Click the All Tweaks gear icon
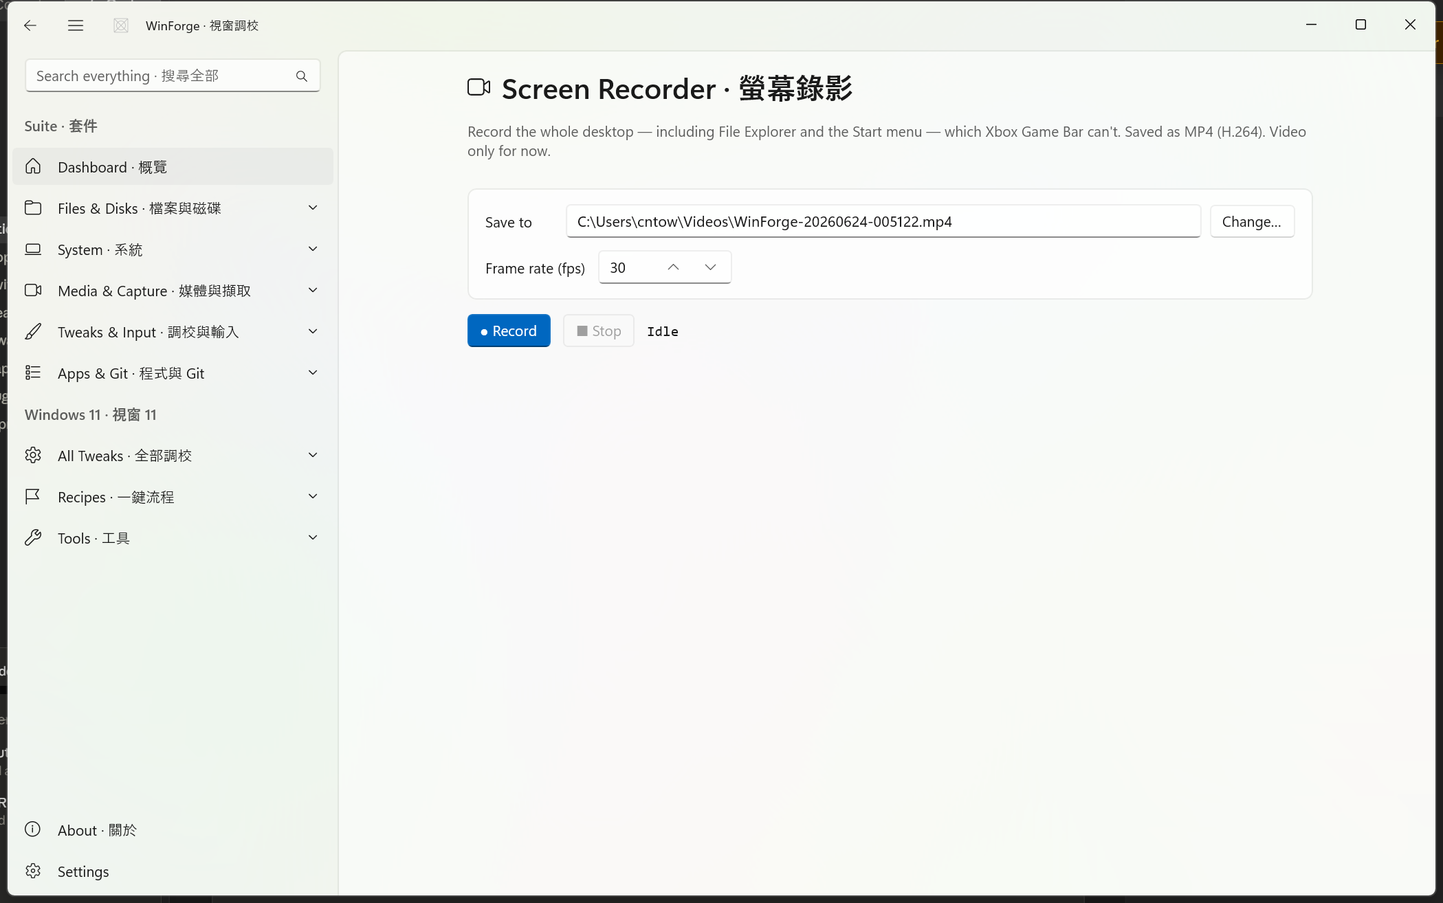 point(33,455)
